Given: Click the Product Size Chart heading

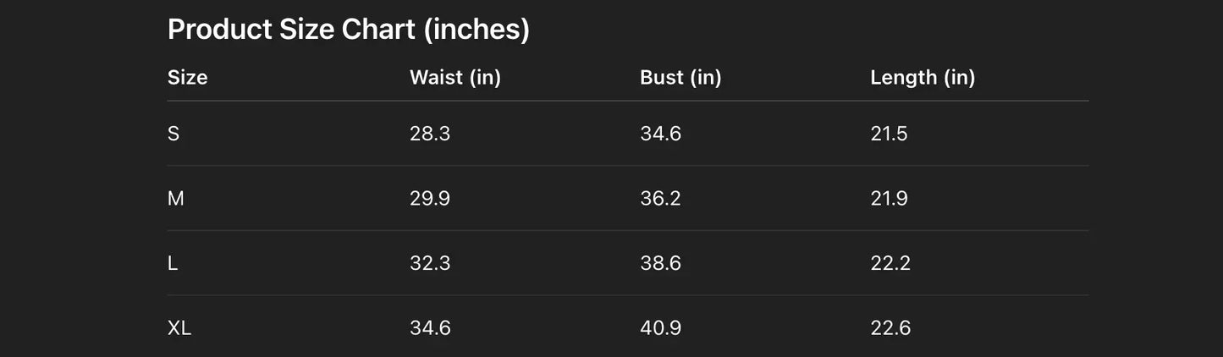Looking at the screenshot, I should (x=348, y=30).
